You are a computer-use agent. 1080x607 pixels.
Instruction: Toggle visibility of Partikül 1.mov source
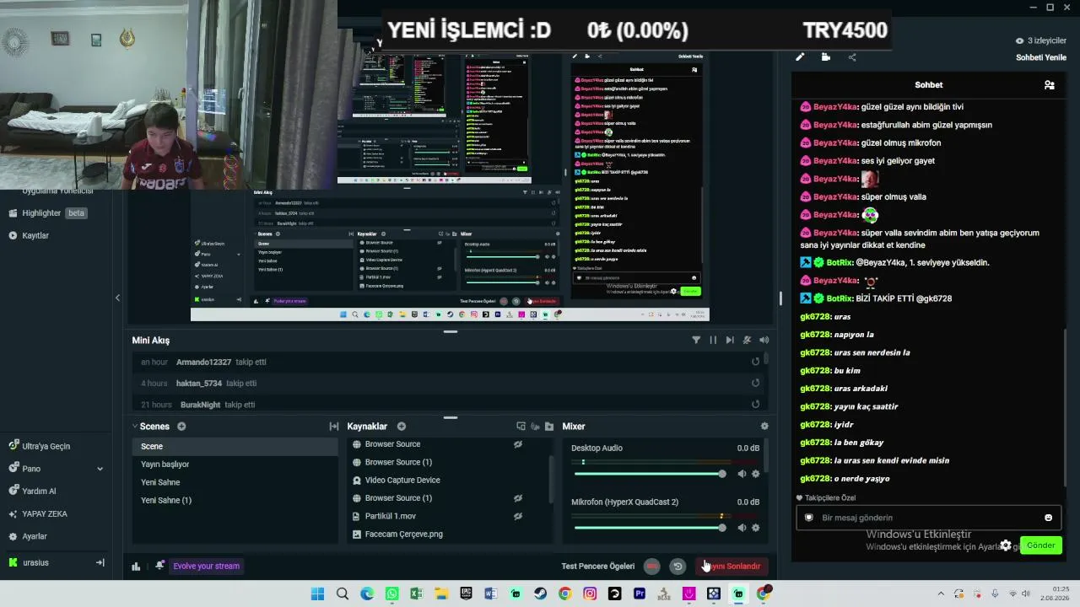(518, 516)
